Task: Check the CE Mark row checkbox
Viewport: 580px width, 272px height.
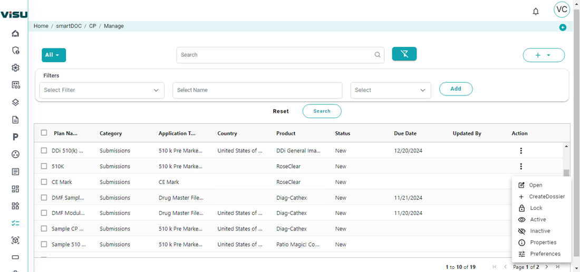Action: [x=44, y=182]
